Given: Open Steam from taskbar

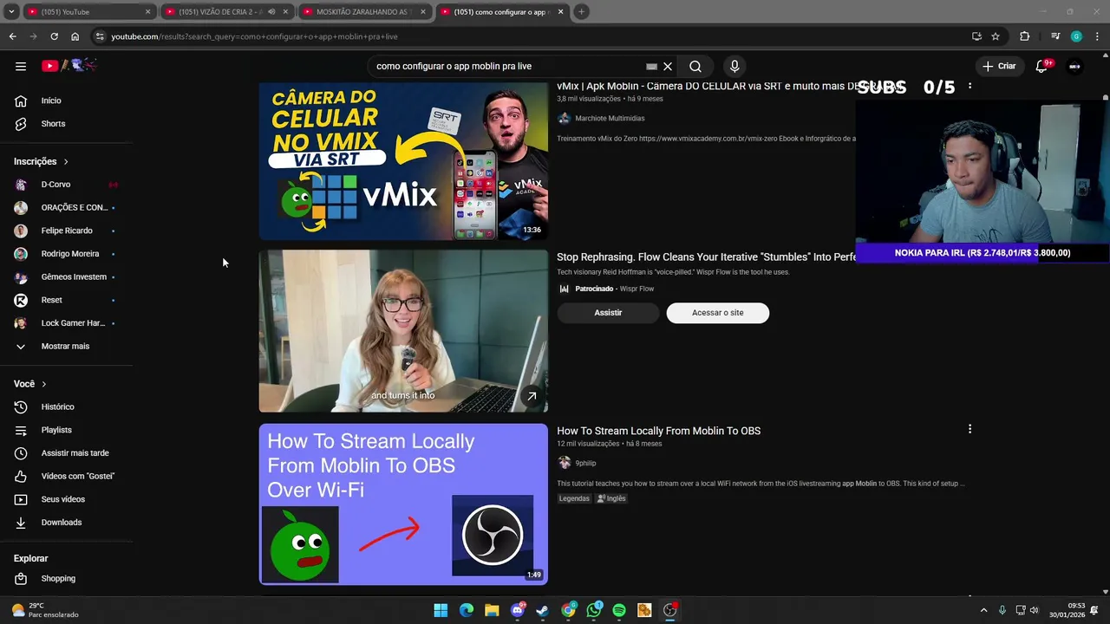Looking at the screenshot, I should point(543,610).
